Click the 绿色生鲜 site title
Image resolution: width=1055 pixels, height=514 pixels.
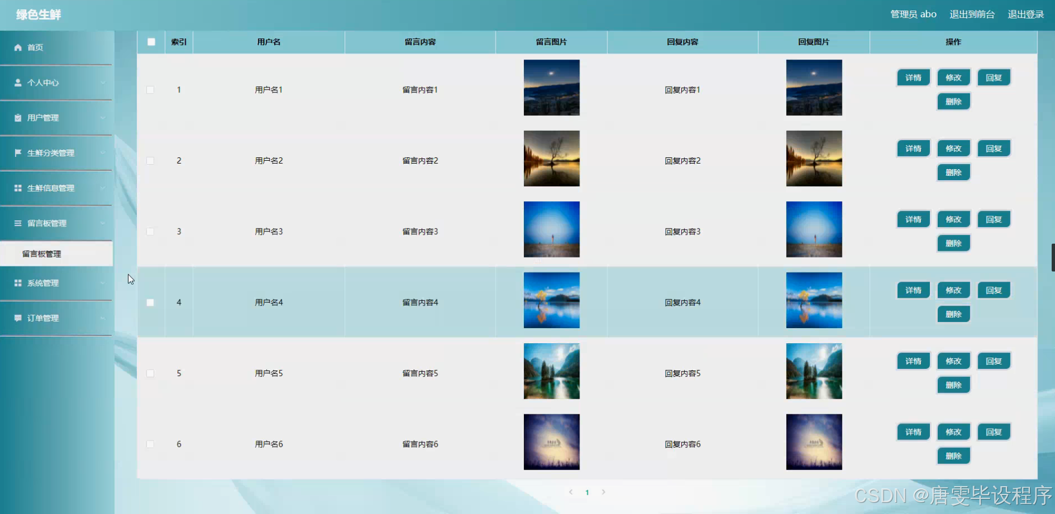(x=38, y=15)
